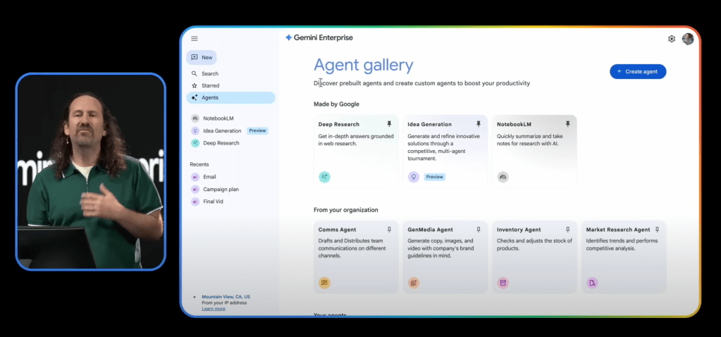Click the Market Research Agent purple icon
Image resolution: width=721 pixels, height=337 pixels.
(592, 283)
